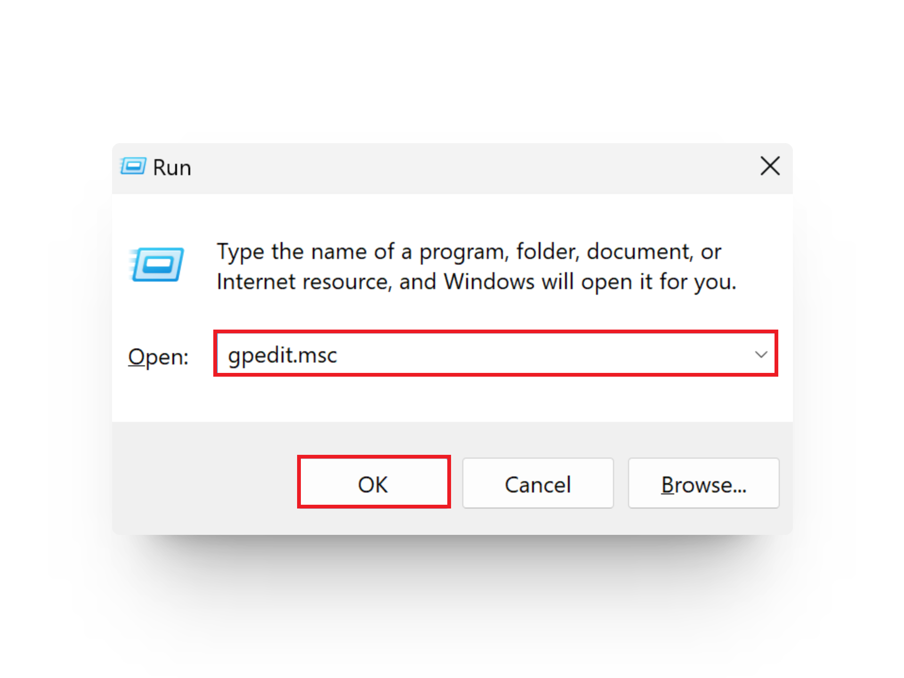904x678 pixels.
Task: Close the Run dialog with the X
Action: point(770,166)
